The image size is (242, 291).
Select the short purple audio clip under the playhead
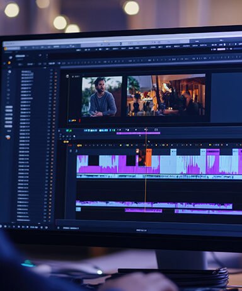pos(144,210)
